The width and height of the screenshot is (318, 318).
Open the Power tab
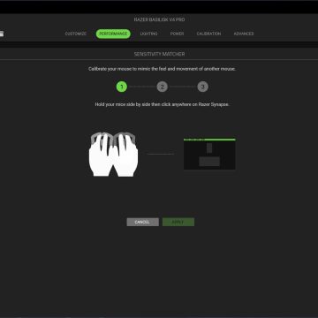click(x=177, y=34)
